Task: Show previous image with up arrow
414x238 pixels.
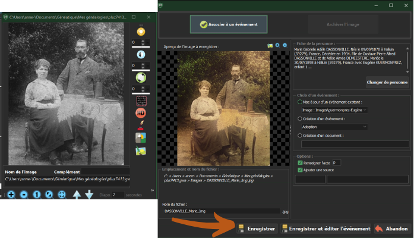Action: [77, 195]
